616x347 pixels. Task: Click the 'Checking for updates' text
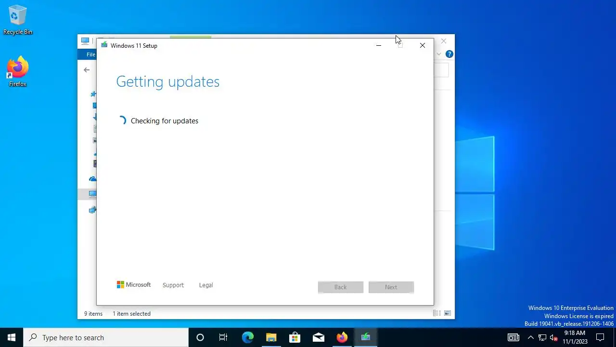[x=165, y=121]
